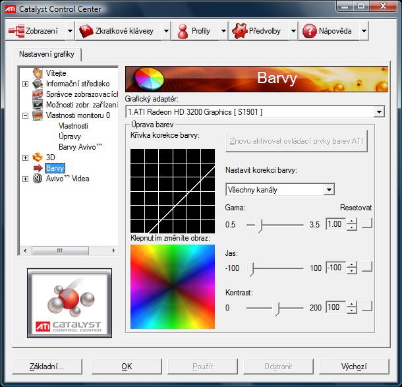Open Profily dropdown arrow
The image size is (402, 387).
tap(223, 31)
